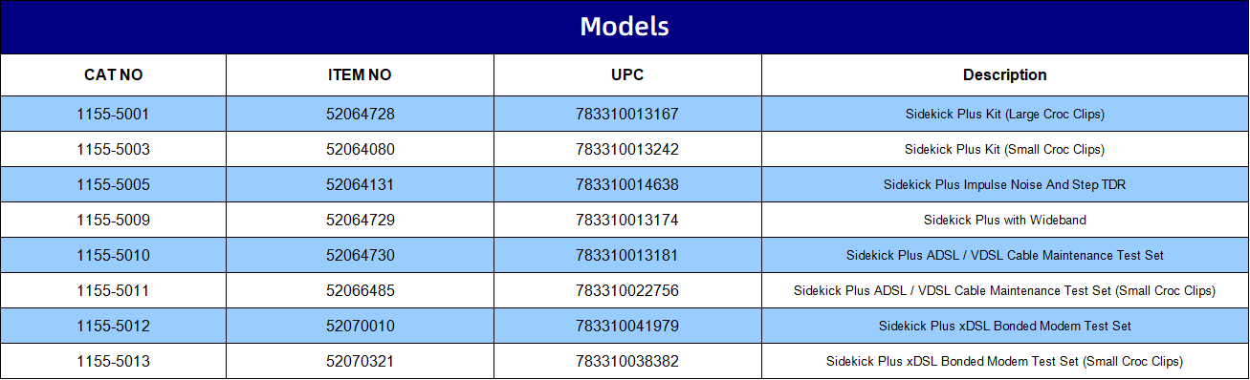Select catalog number 1155-5005 cell
The image size is (1250, 380).
click(114, 184)
